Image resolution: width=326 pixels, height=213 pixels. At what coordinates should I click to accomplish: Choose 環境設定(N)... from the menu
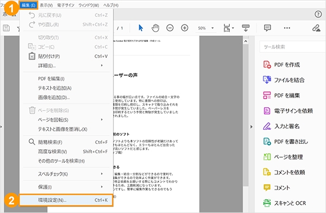point(66,200)
